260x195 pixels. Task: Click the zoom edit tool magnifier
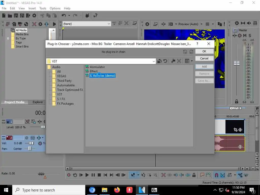click(x=155, y=175)
